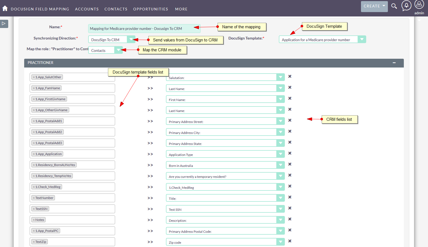Open the Contacts module dropdown

point(105,50)
